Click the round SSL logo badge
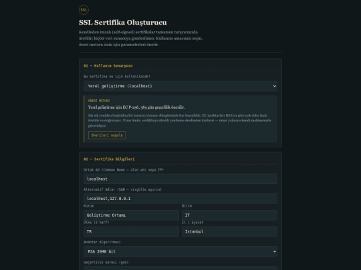Image resolution: width=361 pixels, height=270 pixels. (x=84, y=10)
